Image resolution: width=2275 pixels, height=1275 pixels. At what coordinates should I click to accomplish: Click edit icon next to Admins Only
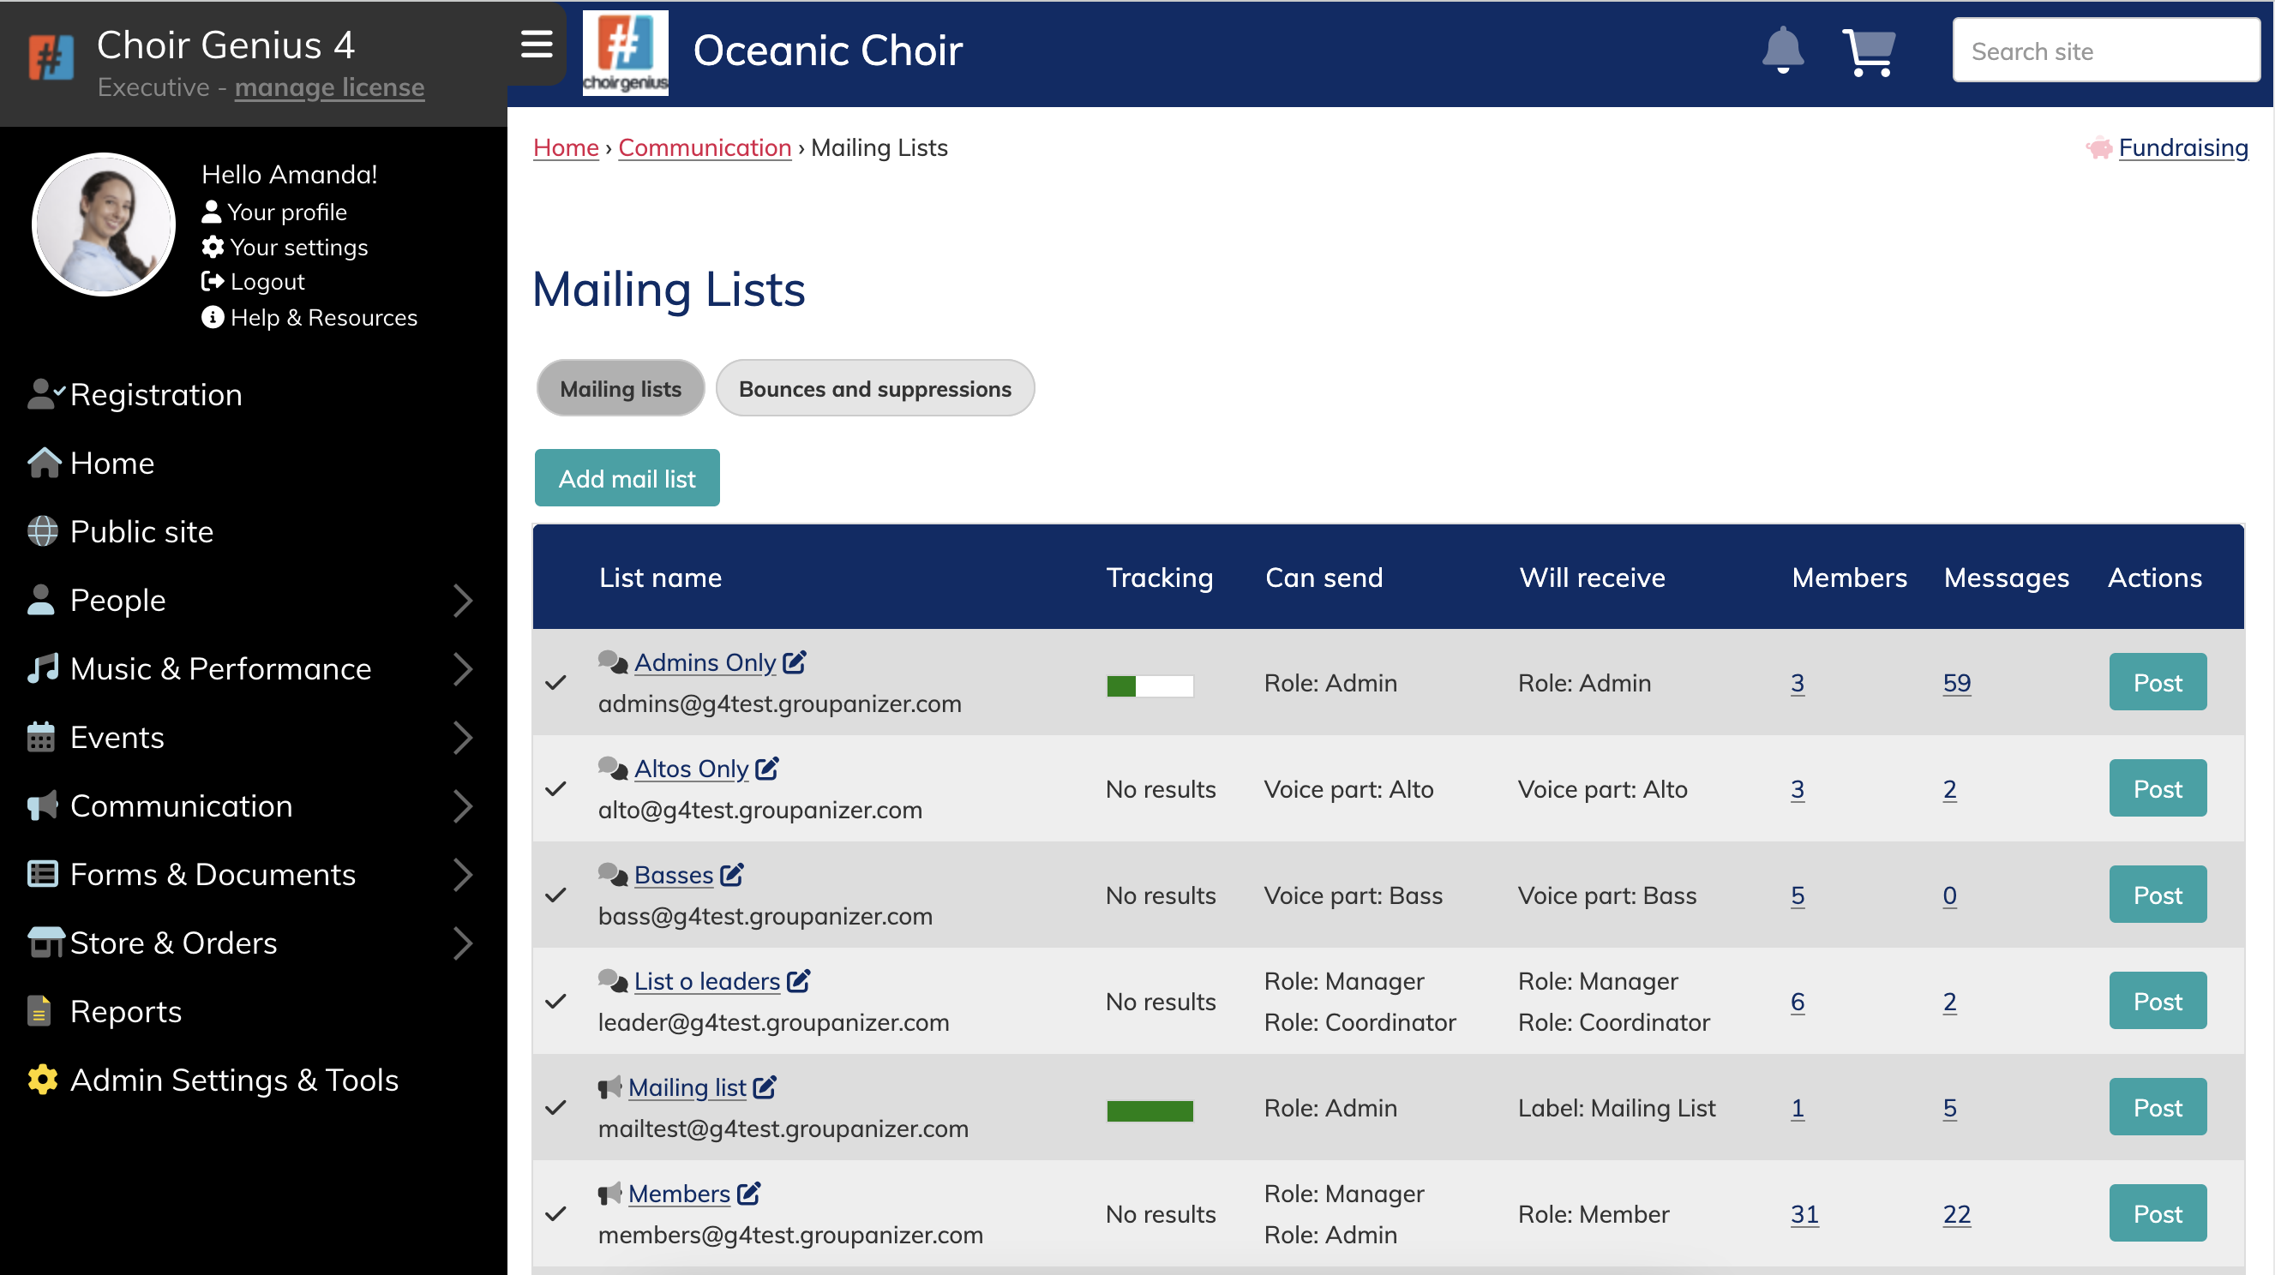point(794,662)
